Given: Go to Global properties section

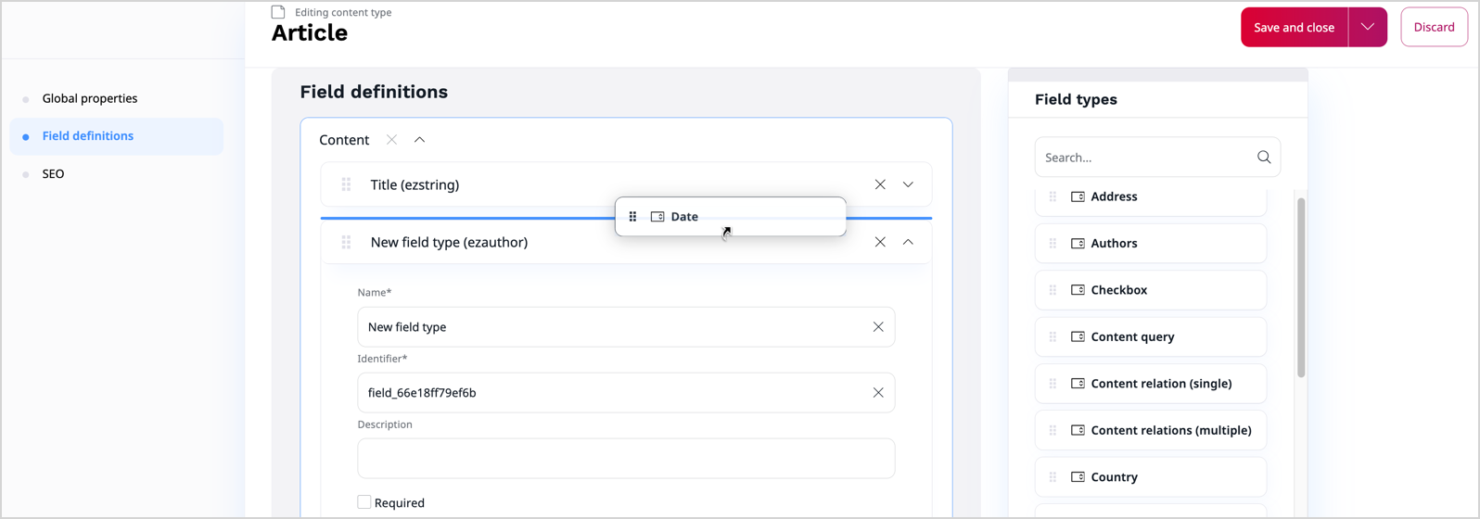Looking at the screenshot, I should coord(90,98).
